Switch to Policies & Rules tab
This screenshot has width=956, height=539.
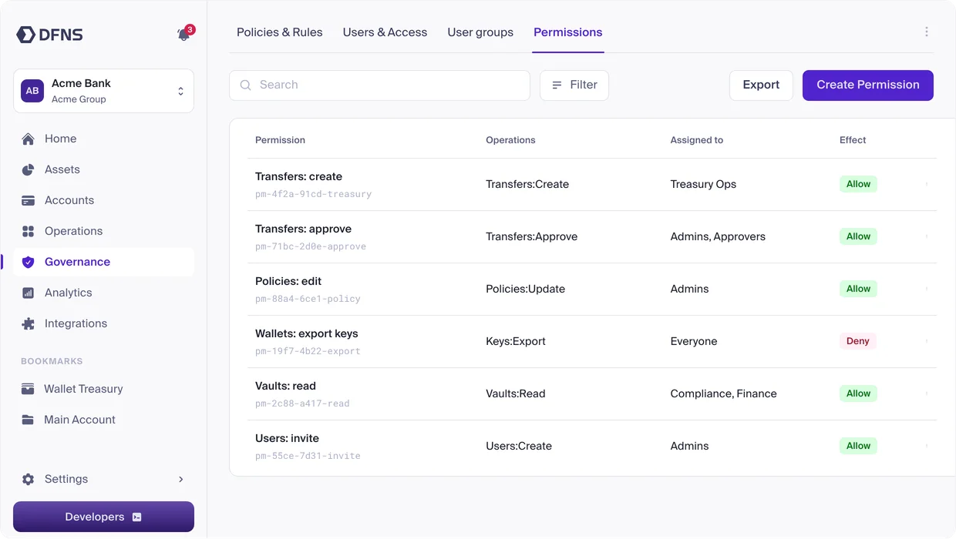click(x=280, y=32)
